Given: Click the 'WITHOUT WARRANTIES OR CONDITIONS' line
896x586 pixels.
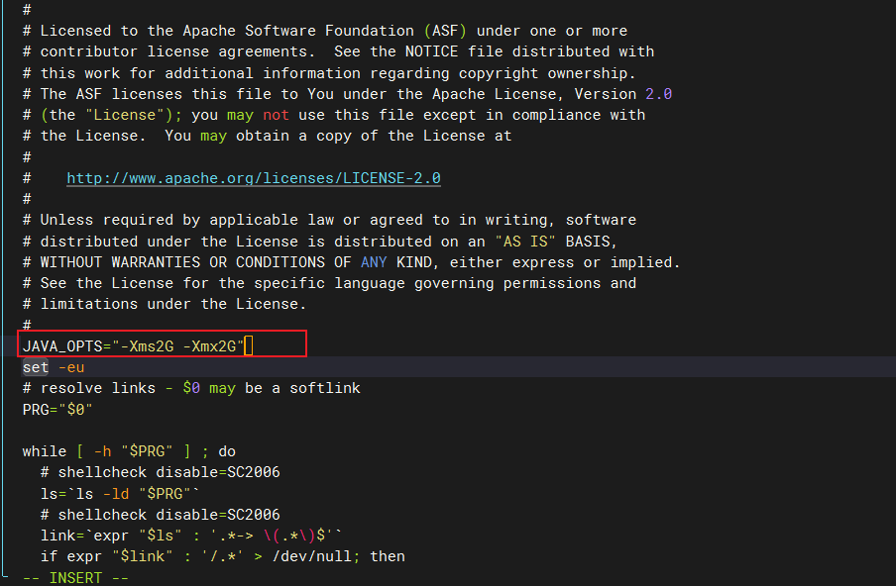Looking at the screenshot, I should click(x=352, y=262).
